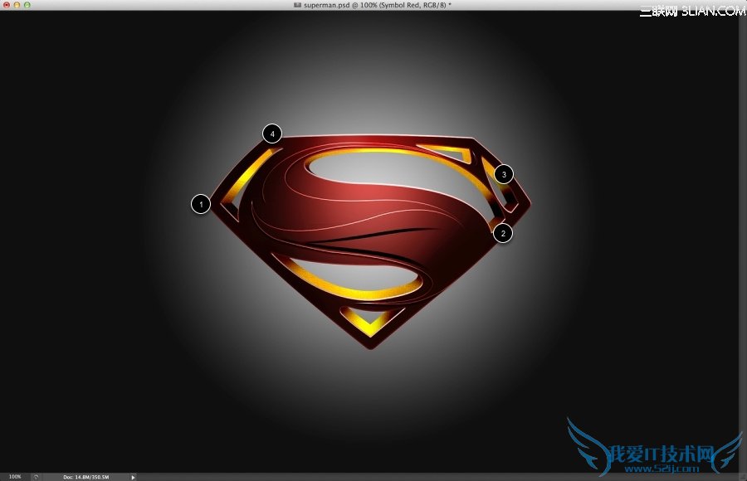Zoom the window with the green button
Screen dimensions: 747x481
coord(27,5)
